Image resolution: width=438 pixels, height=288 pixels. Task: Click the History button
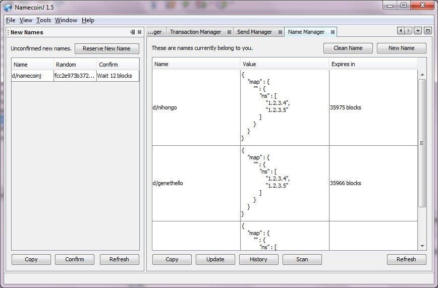click(x=258, y=259)
